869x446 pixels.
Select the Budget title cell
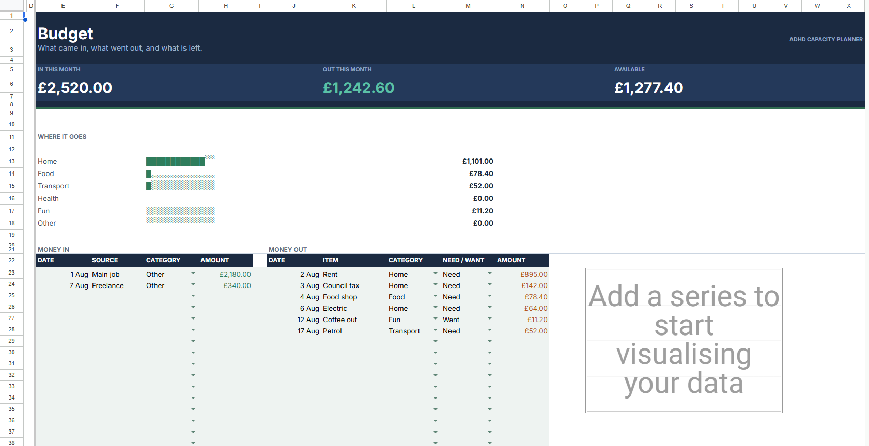tap(66, 34)
